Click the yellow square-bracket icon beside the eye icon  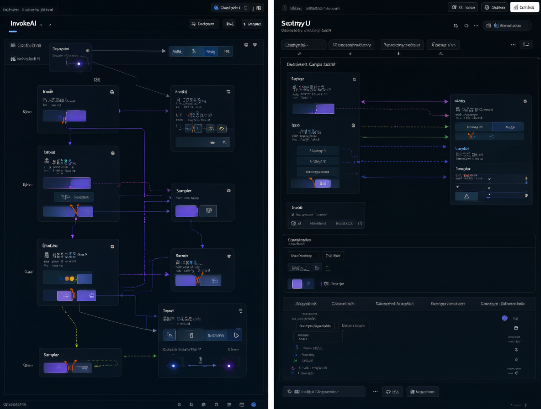pos(210,129)
